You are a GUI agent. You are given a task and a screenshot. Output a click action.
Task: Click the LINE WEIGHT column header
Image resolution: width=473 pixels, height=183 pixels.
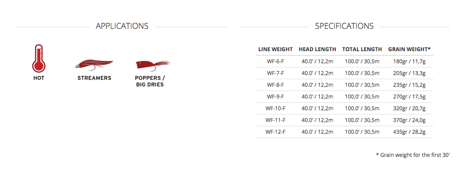coord(275,49)
